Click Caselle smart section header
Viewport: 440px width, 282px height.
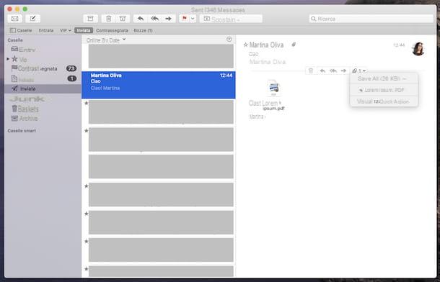[22, 131]
